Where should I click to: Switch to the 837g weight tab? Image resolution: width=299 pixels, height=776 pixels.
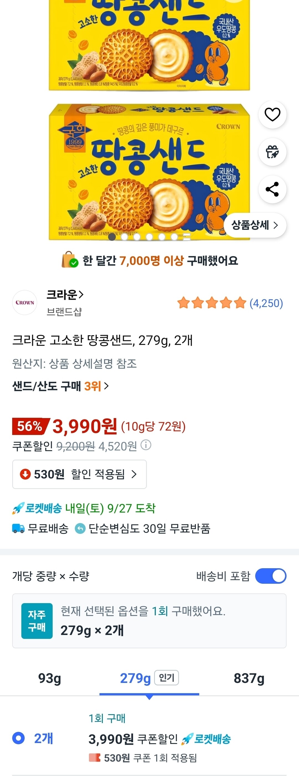(249, 678)
